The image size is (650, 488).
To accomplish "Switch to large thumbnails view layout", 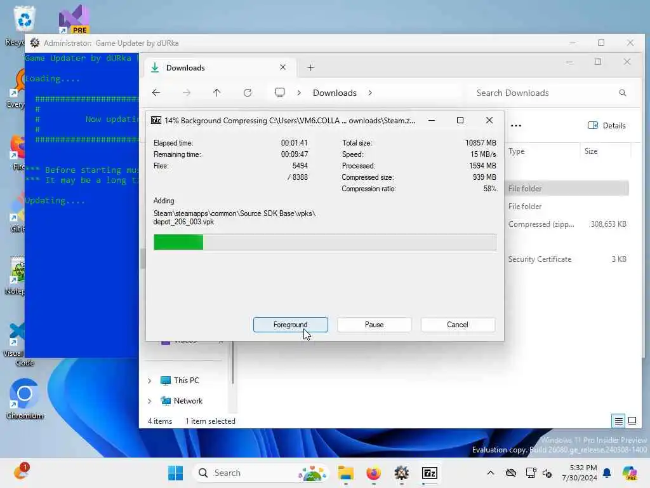I will pos(632,421).
